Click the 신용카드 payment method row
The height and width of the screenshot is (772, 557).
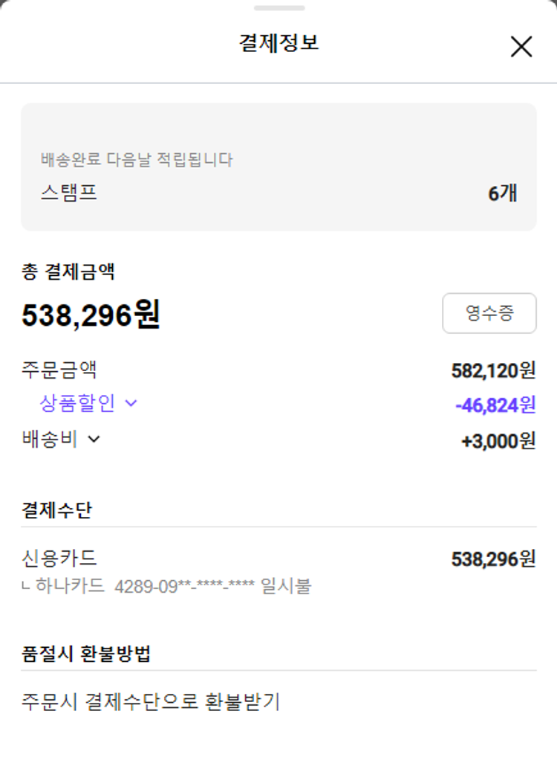(59, 558)
